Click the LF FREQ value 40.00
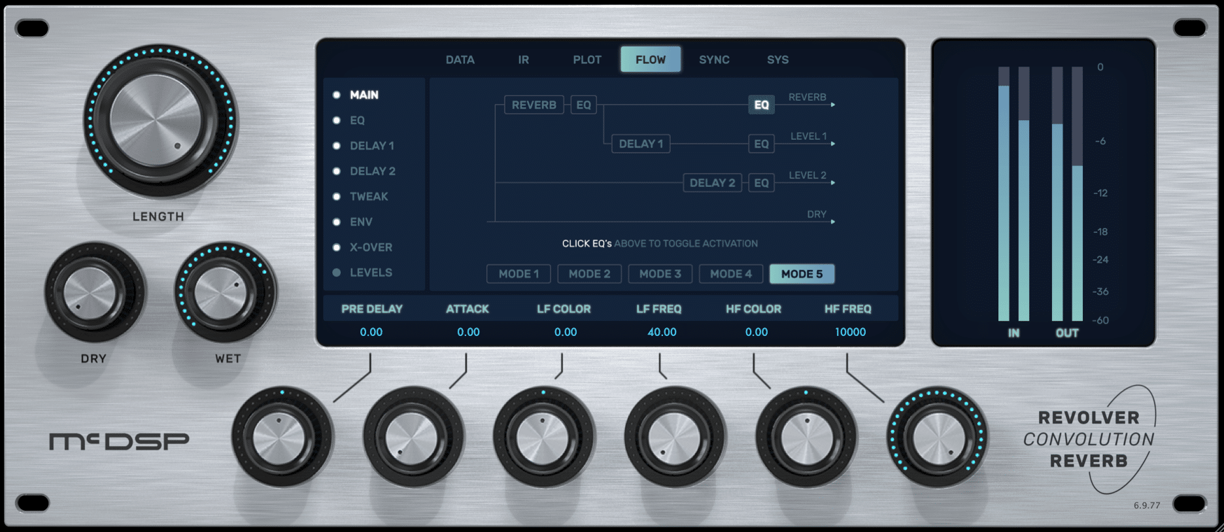Image resolution: width=1224 pixels, height=532 pixels. pyautogui.click(x=661, y=332)
